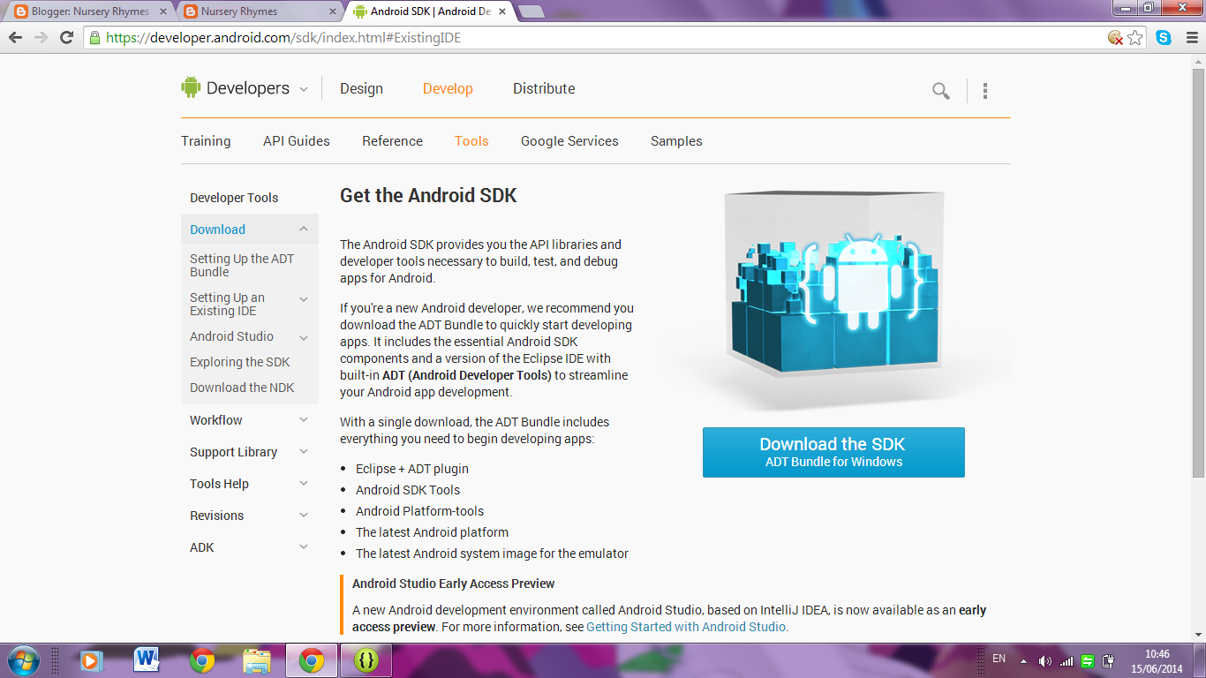Expand the ADK section chevron

click(304, 547)
